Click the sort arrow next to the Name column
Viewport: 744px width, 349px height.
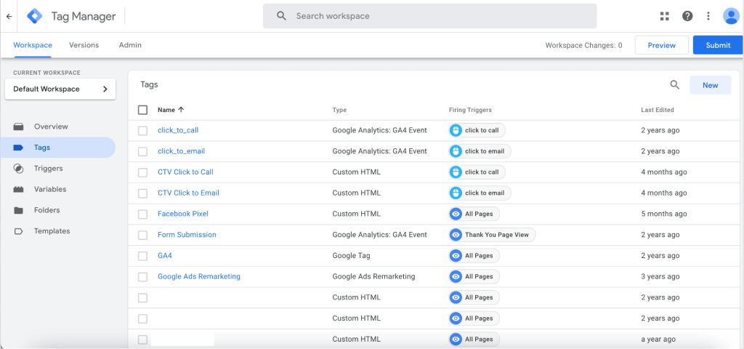pyautogui.click(x=181, y=110)
